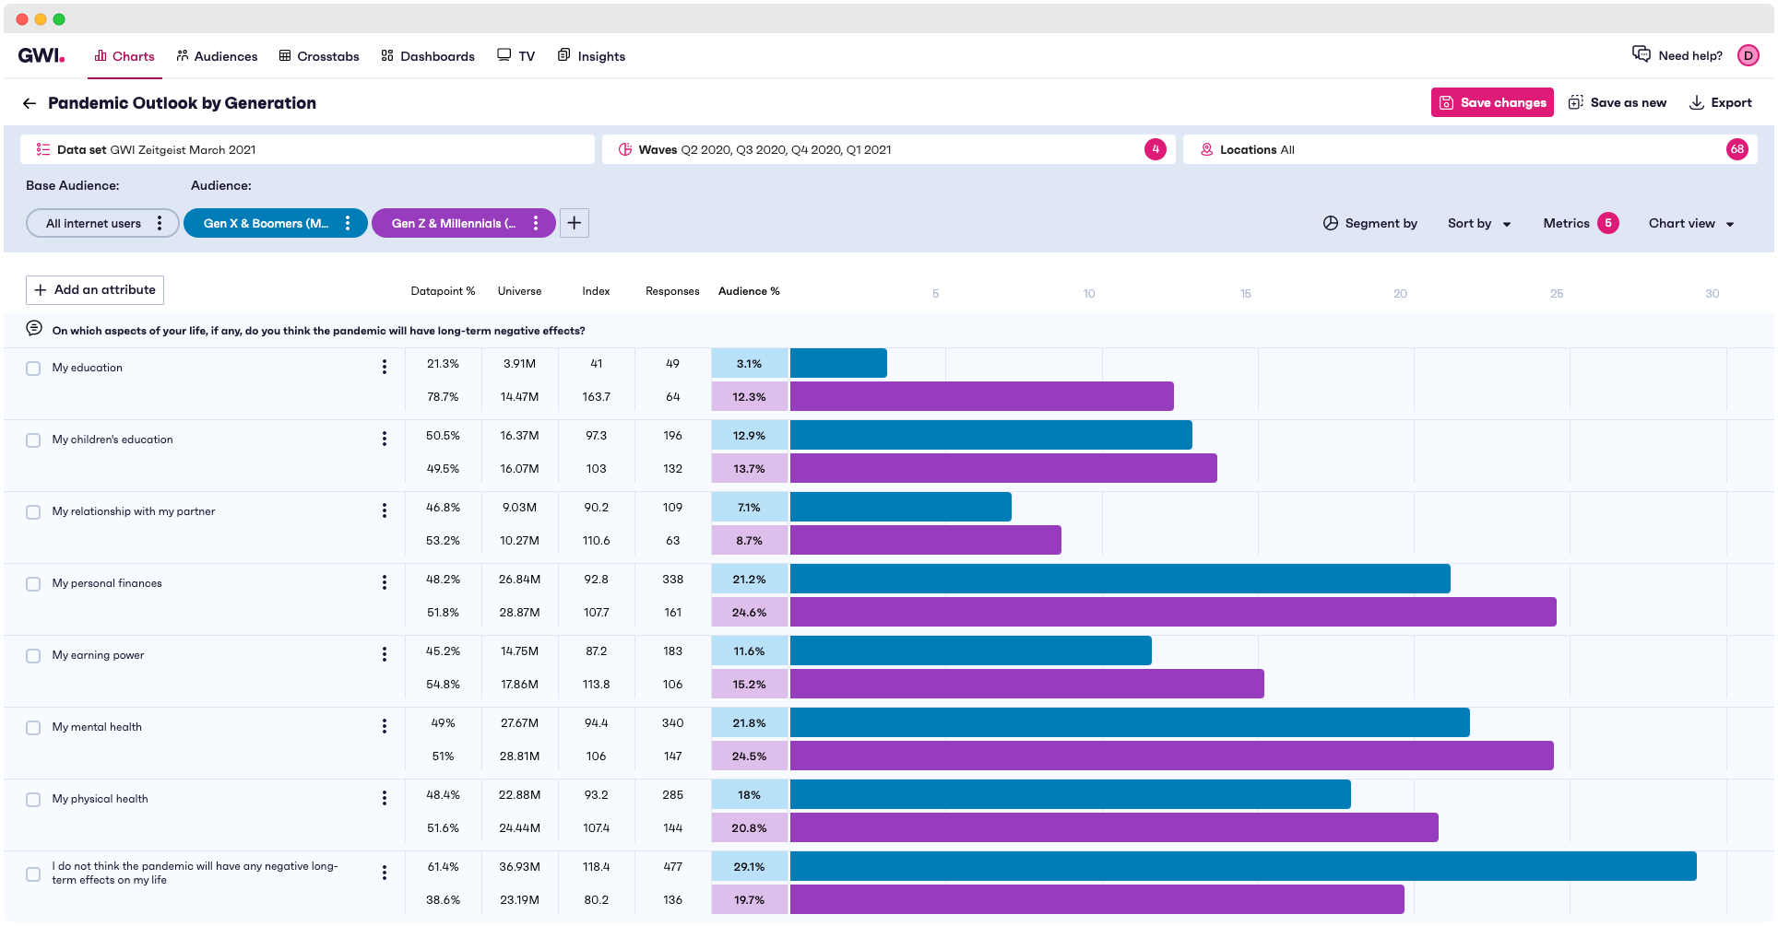
Task: Open the Need help chat icon
Action: click(1642, 54)
